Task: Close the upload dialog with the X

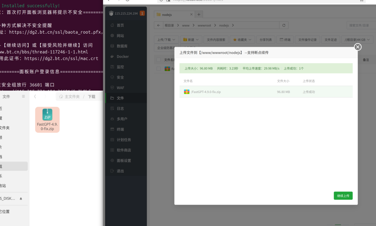Action: tap(358, 47)
